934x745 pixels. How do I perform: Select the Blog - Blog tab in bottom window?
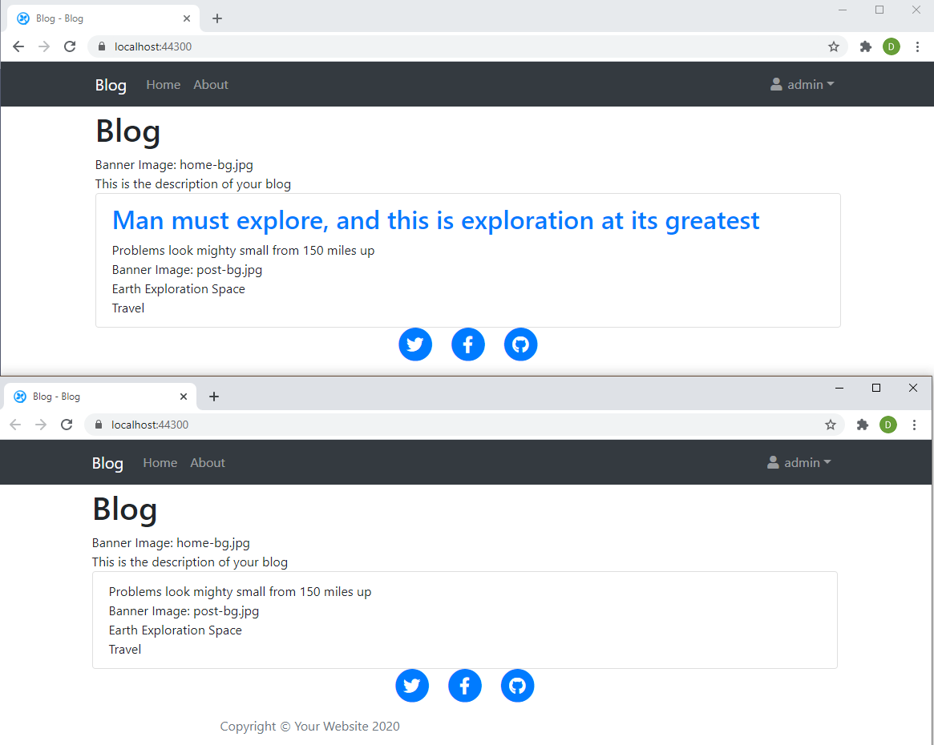coord(100,397)
